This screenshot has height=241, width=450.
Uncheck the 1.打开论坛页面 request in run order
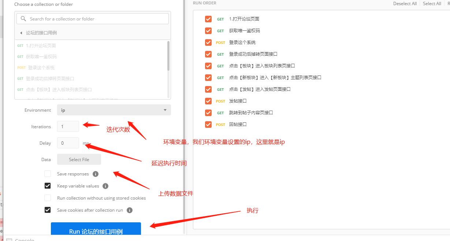pyautogui.click(x=208, y=19)
